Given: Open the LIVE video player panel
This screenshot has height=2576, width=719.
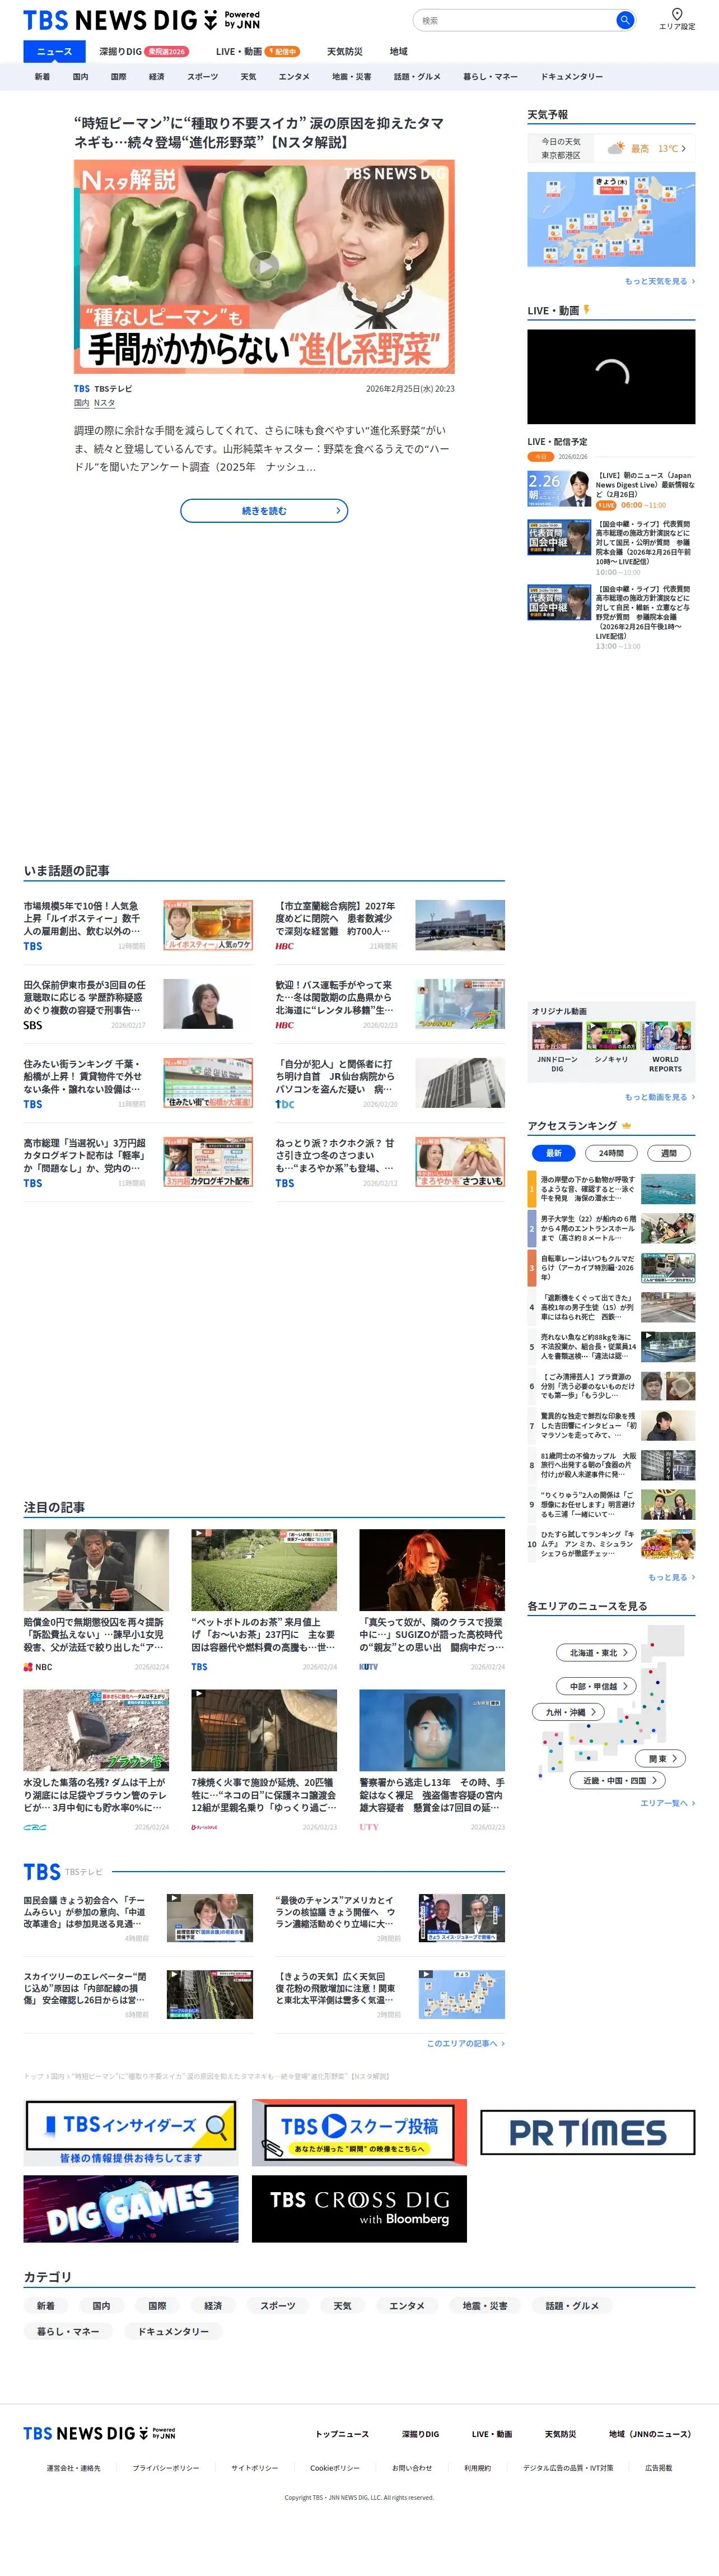Looking at the screenshot, I should click(x=611, y=376).
